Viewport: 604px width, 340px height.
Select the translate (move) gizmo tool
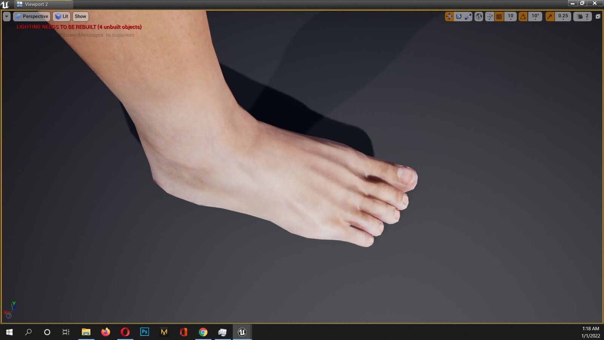pyautogui.click(x=449, y=16)
